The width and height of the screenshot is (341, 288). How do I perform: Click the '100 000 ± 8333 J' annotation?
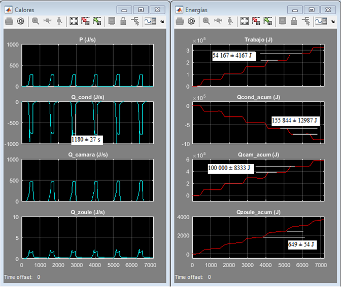click(x=231, y=169)
